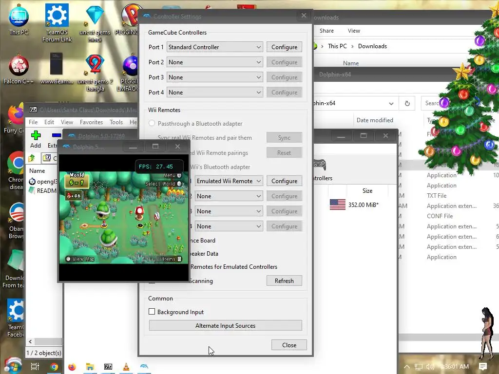The width and height of the screenshot is (499, 374).
Task: Open VLC cone icon in the taskbar
Action: click(x=126, y=367)
